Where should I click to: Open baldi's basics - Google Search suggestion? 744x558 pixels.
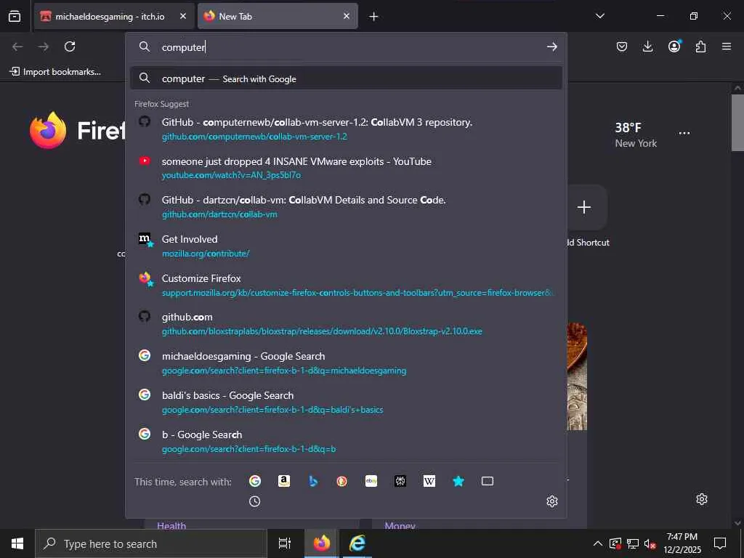click(x=346, y=403)
